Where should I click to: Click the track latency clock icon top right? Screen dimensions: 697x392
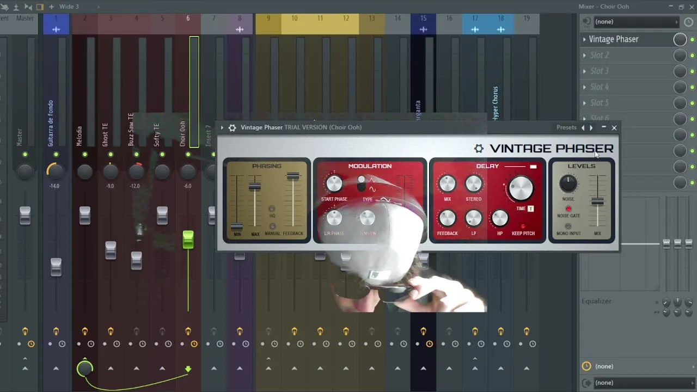pos(689,22)
